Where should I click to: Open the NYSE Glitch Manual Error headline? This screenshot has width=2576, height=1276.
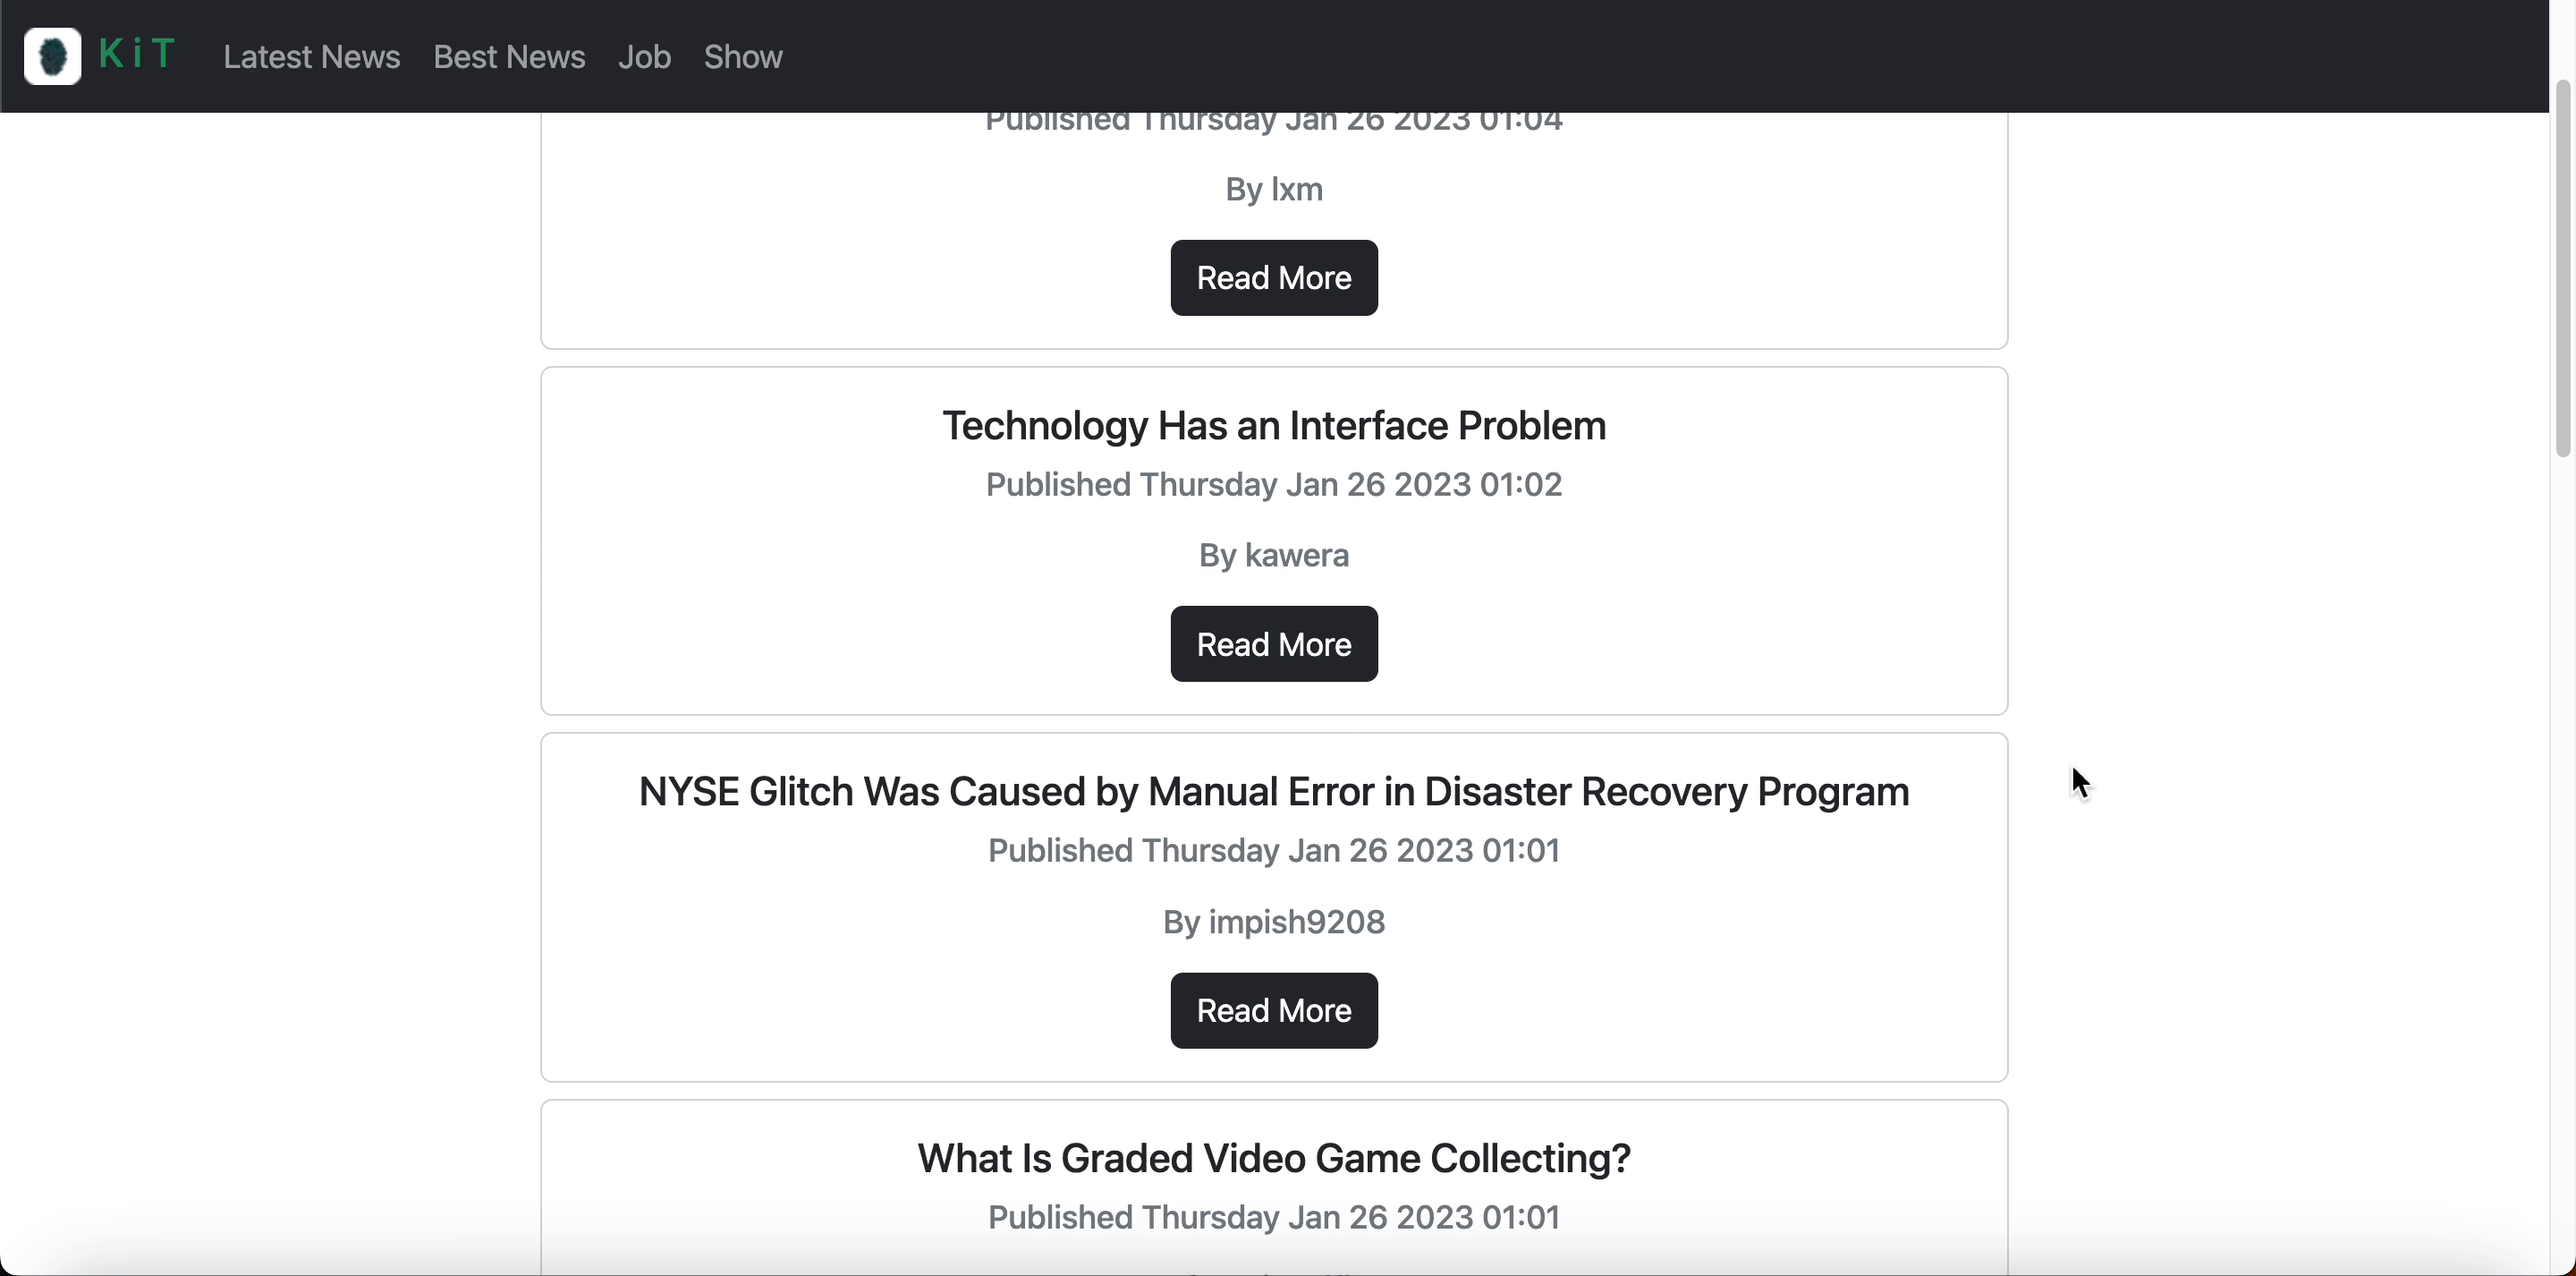pyautogui.click(x=1273, y=791)
